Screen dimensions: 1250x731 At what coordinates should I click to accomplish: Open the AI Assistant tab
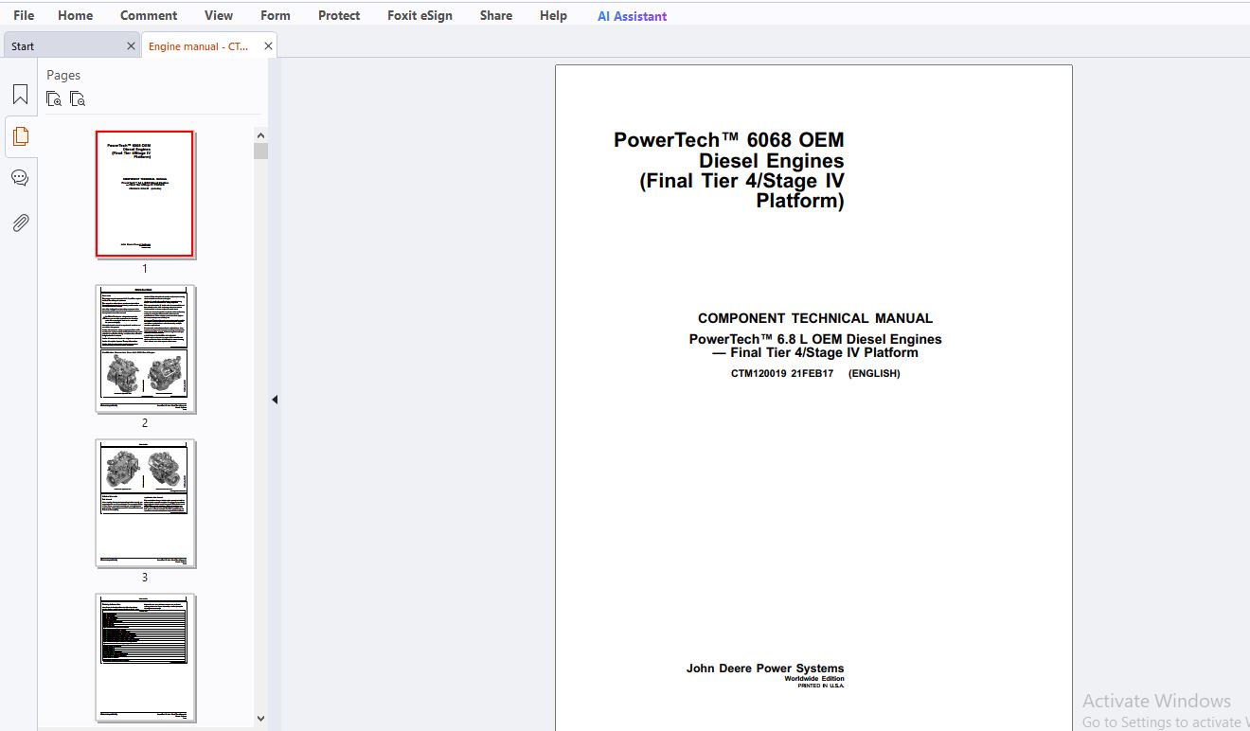coord(632,16)
